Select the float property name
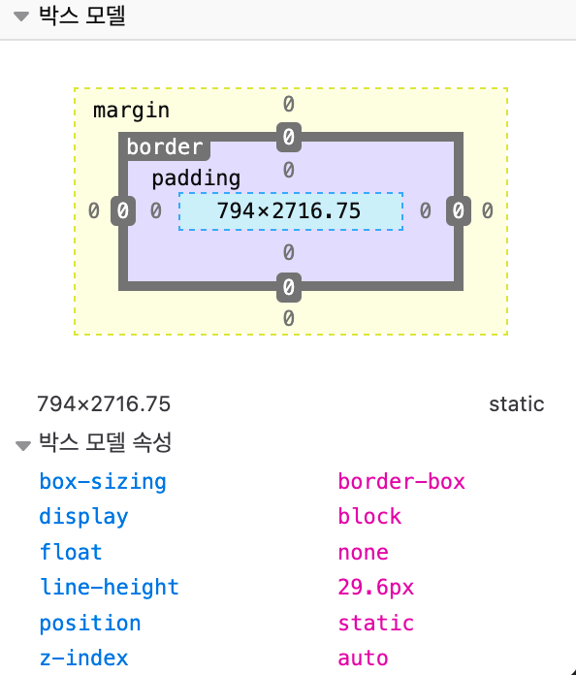 (x=71, y=552)
